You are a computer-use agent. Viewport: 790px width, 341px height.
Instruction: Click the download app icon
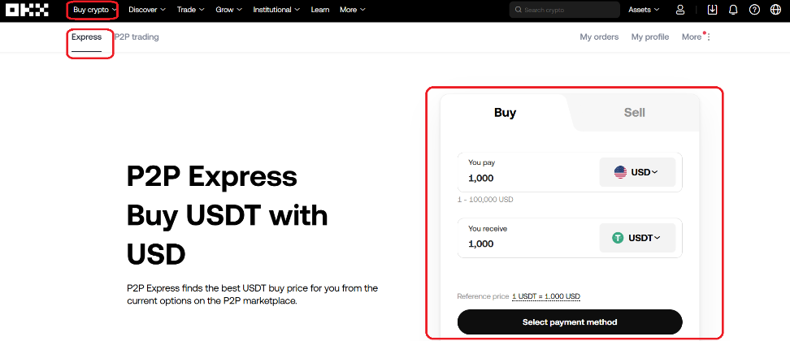(712, 10)
